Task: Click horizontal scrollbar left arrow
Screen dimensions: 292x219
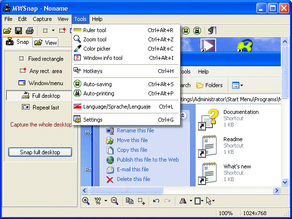Action: 84,190
